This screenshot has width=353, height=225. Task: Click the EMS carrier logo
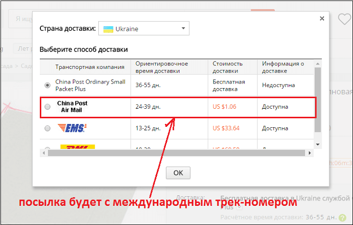[x=72, y=128]
